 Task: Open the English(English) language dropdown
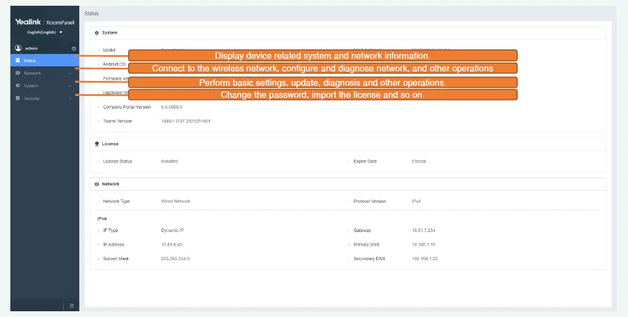(45, 32)
